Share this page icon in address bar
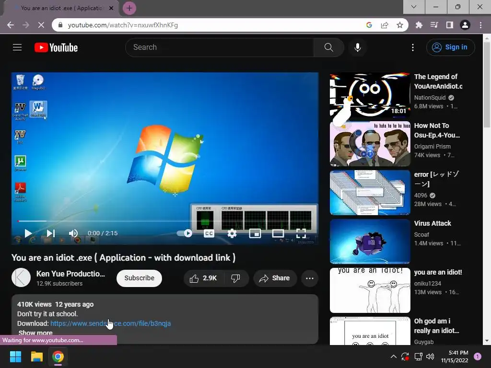The image size is (491, 368). [385, 25]
